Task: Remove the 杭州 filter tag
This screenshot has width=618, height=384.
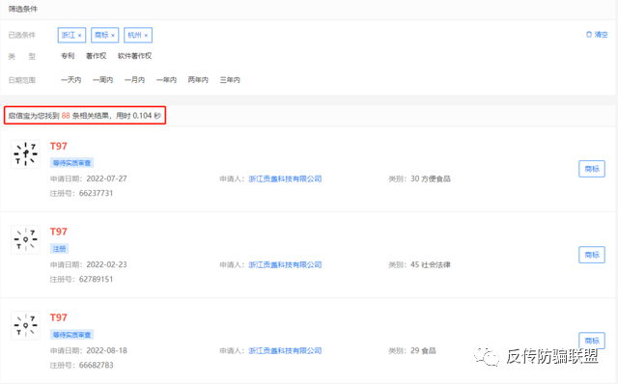Action: (146, 36)
